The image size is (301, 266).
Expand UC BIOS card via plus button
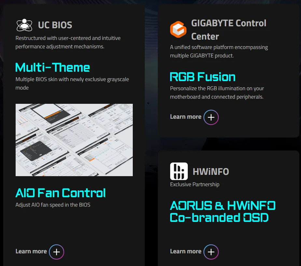point(56,252)
